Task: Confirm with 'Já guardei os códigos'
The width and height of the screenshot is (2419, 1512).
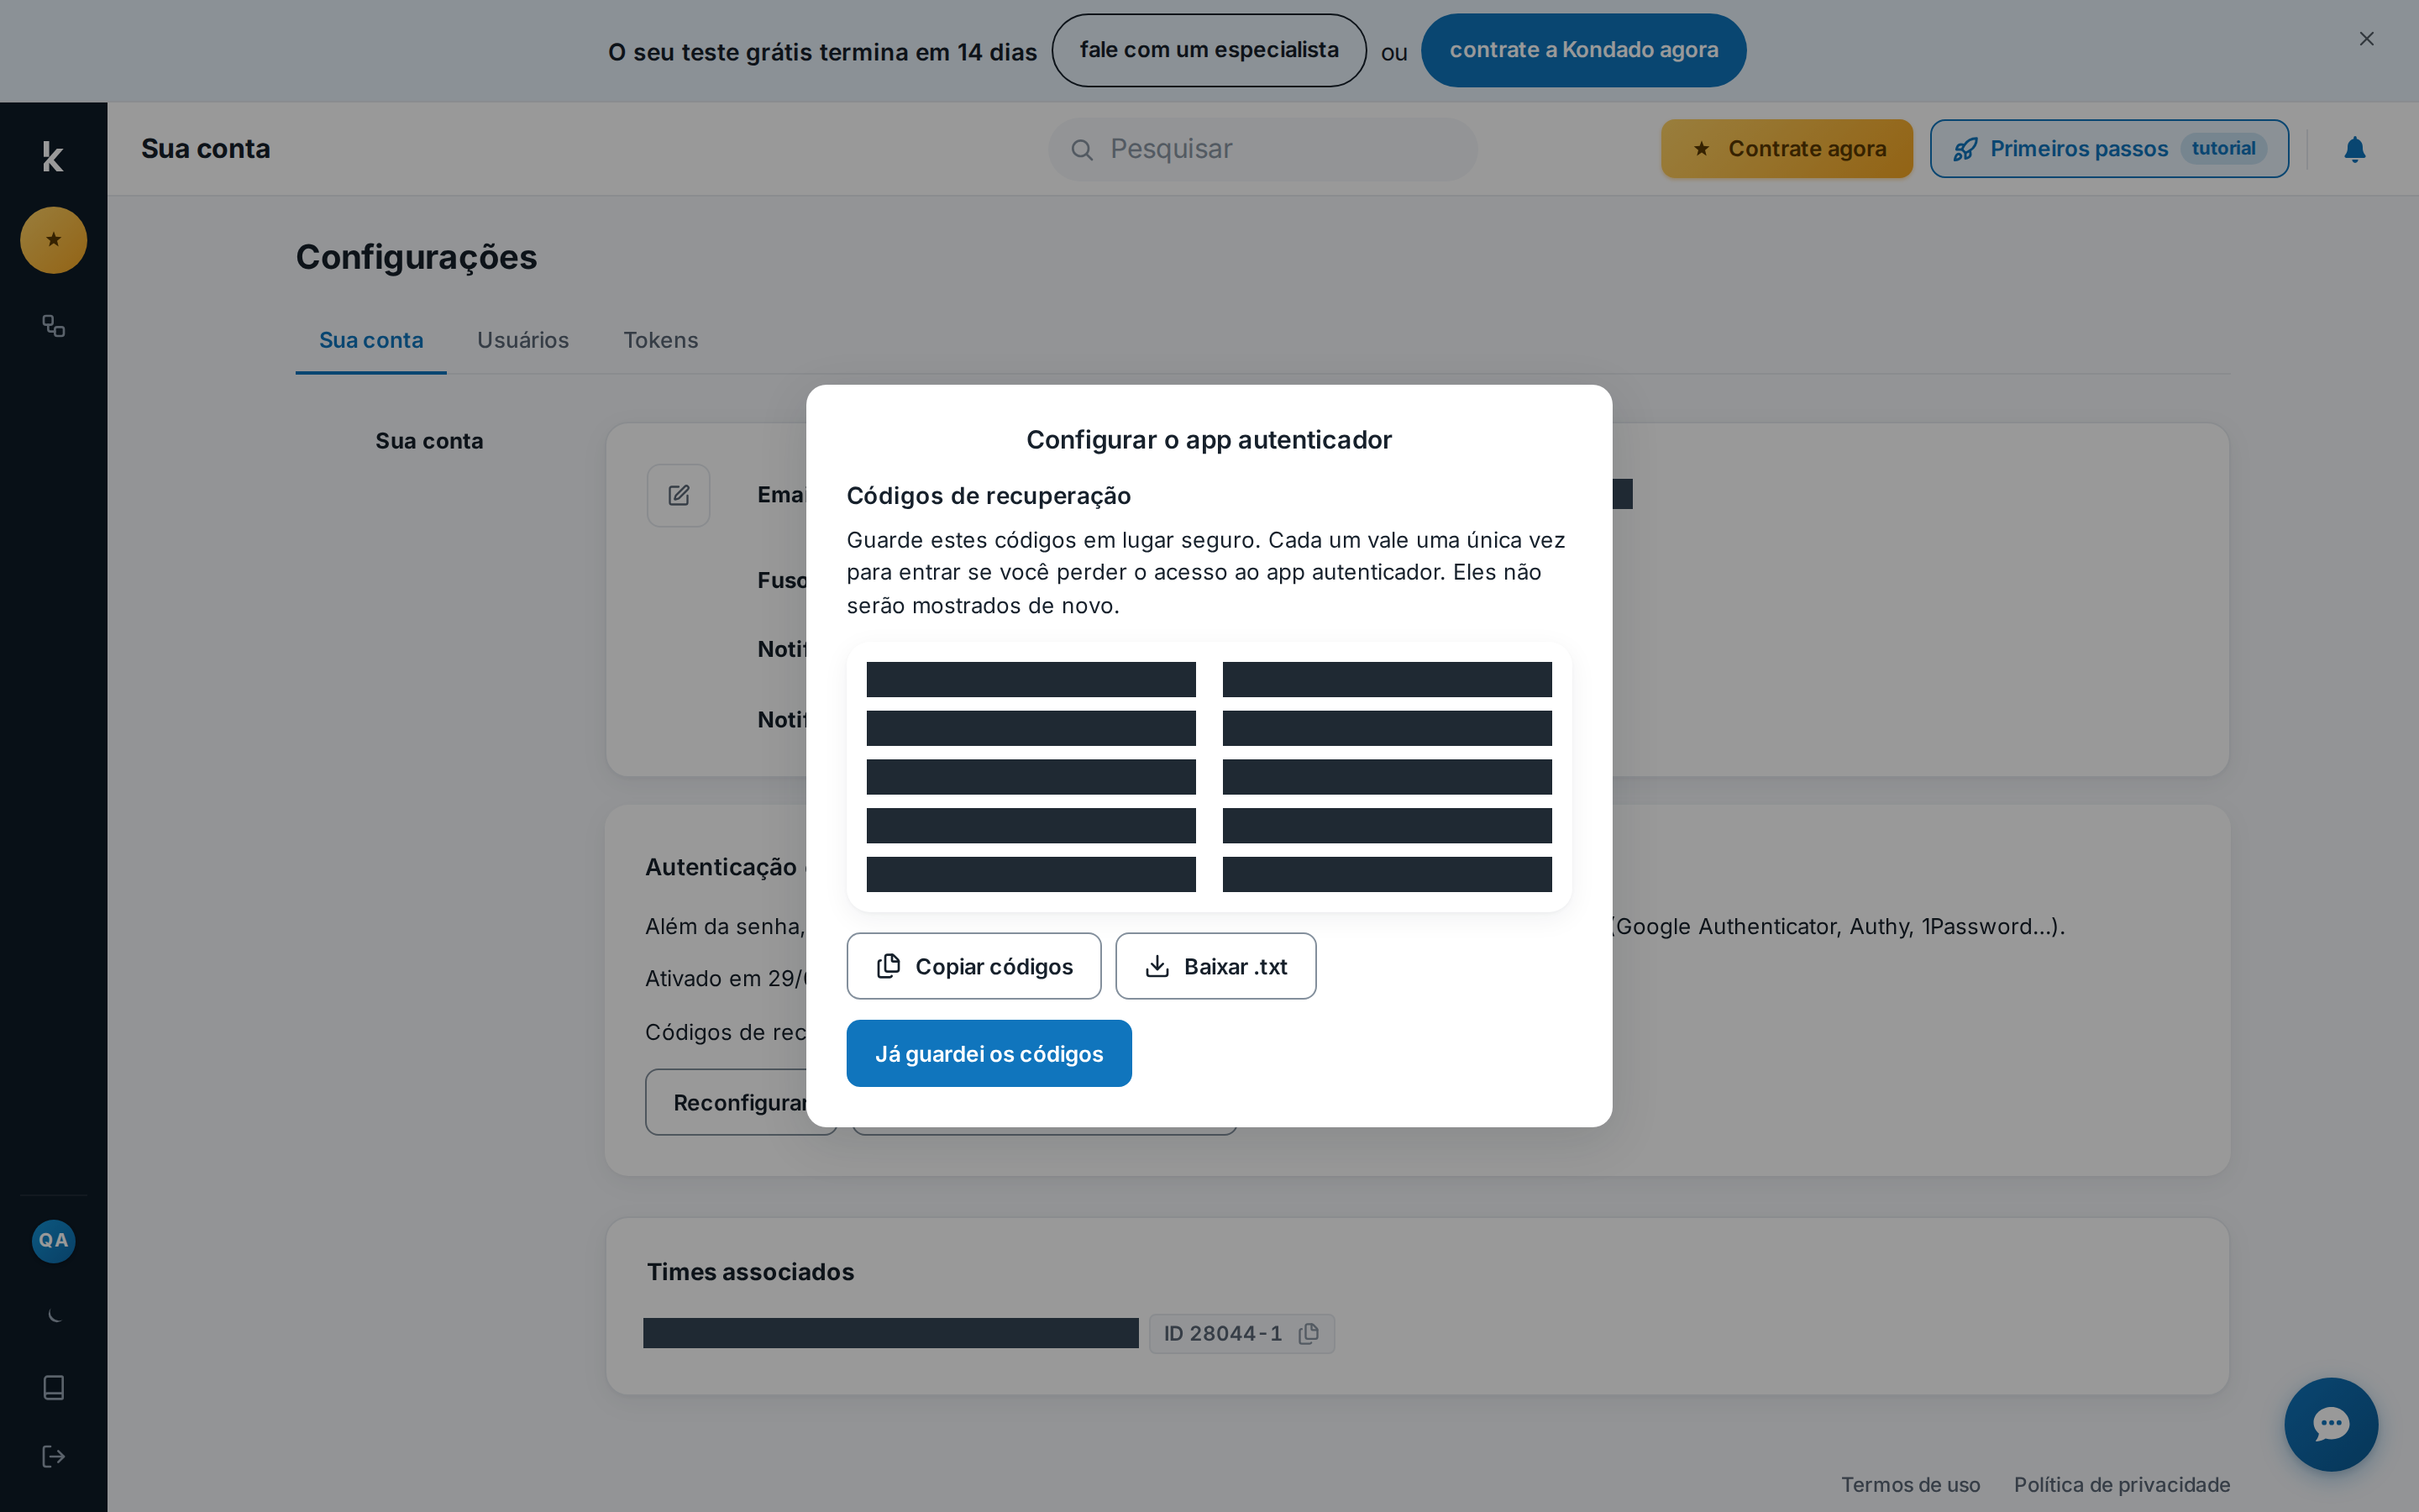Action: (x=989, y=1053)
